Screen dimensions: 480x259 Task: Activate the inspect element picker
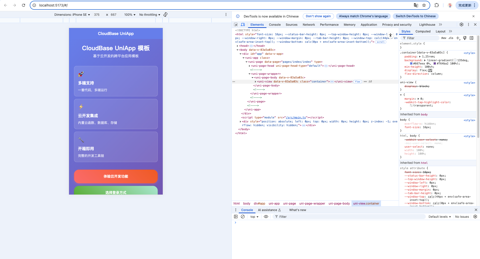click(x=236, y=24)
